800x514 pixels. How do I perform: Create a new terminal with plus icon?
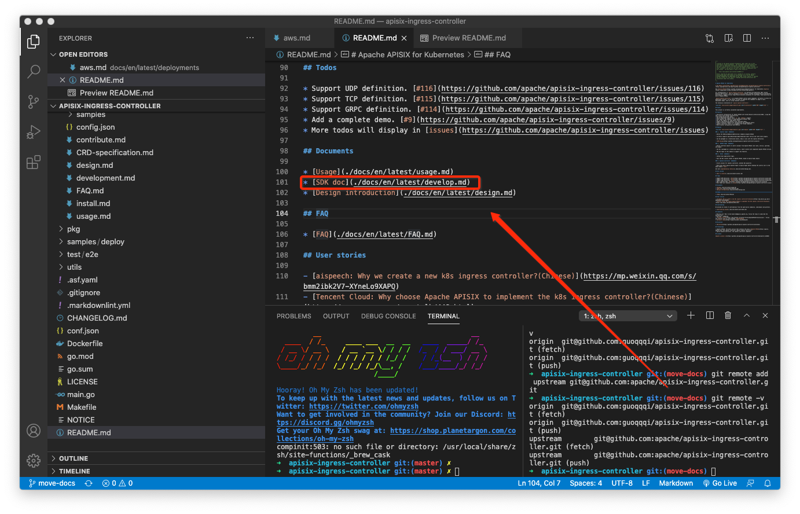tap(691, 315)
